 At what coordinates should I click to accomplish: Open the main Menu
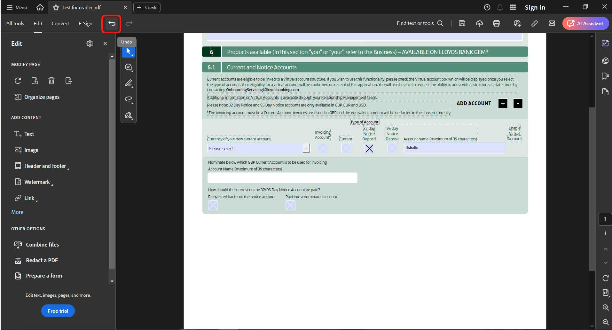(17, 7)
